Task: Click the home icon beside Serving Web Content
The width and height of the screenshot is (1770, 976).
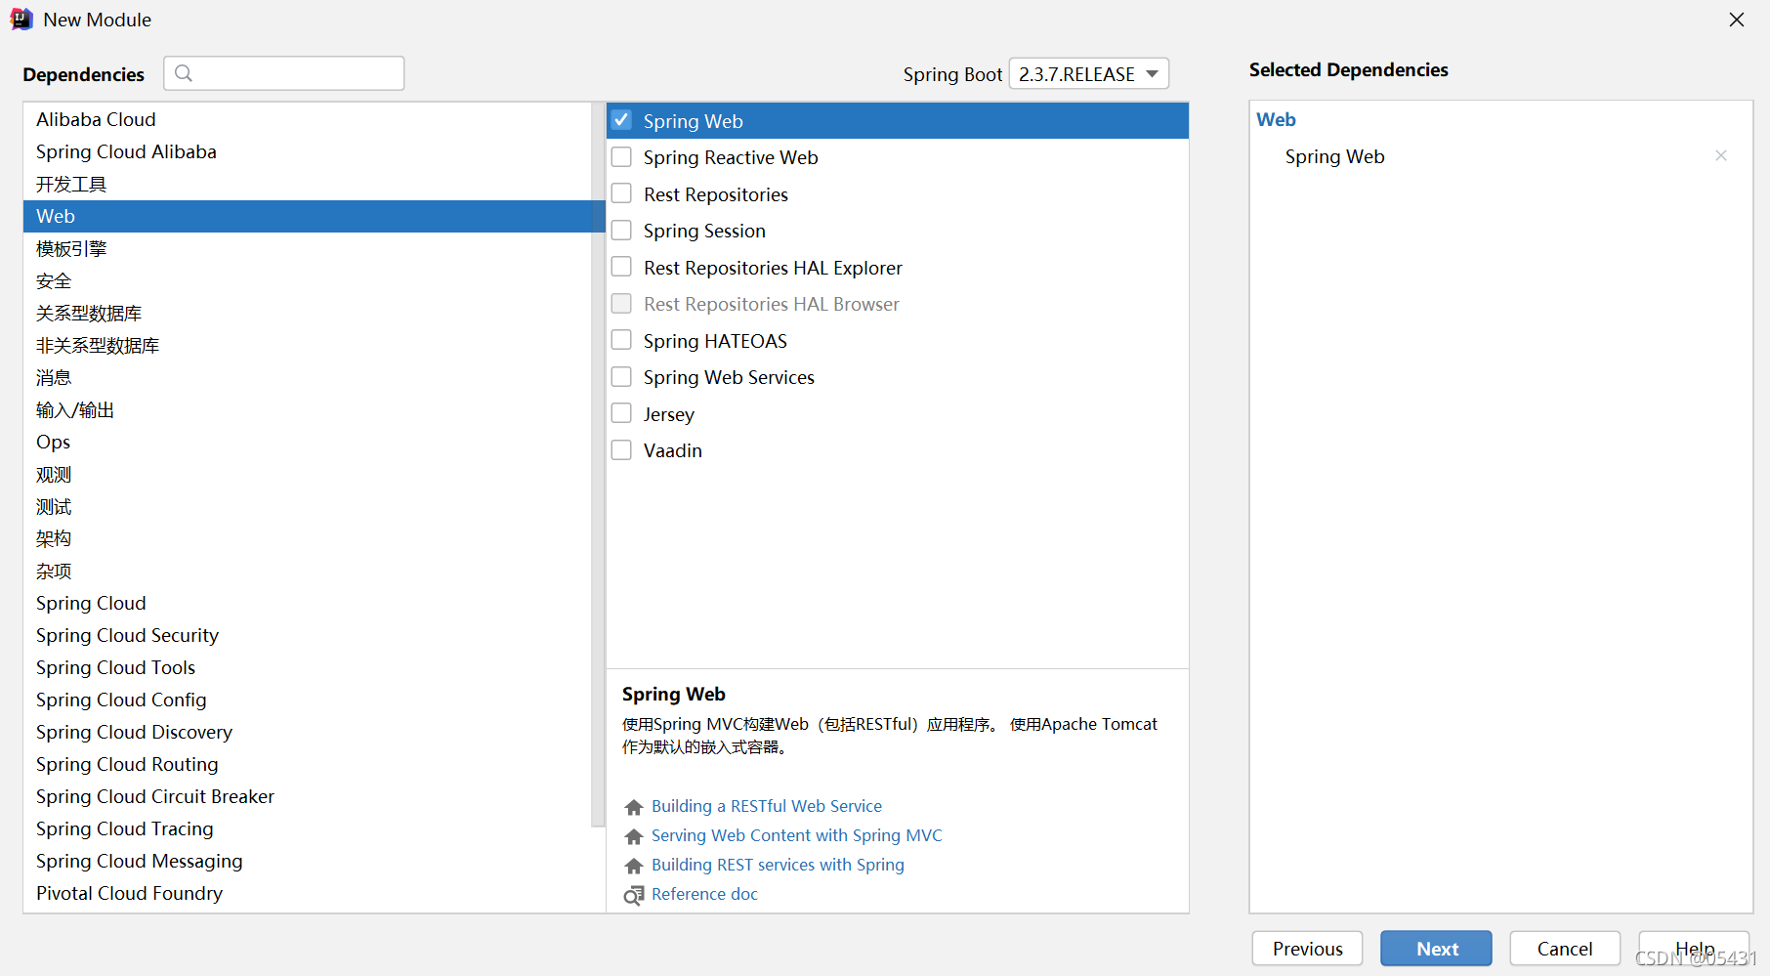Action: 634,836
